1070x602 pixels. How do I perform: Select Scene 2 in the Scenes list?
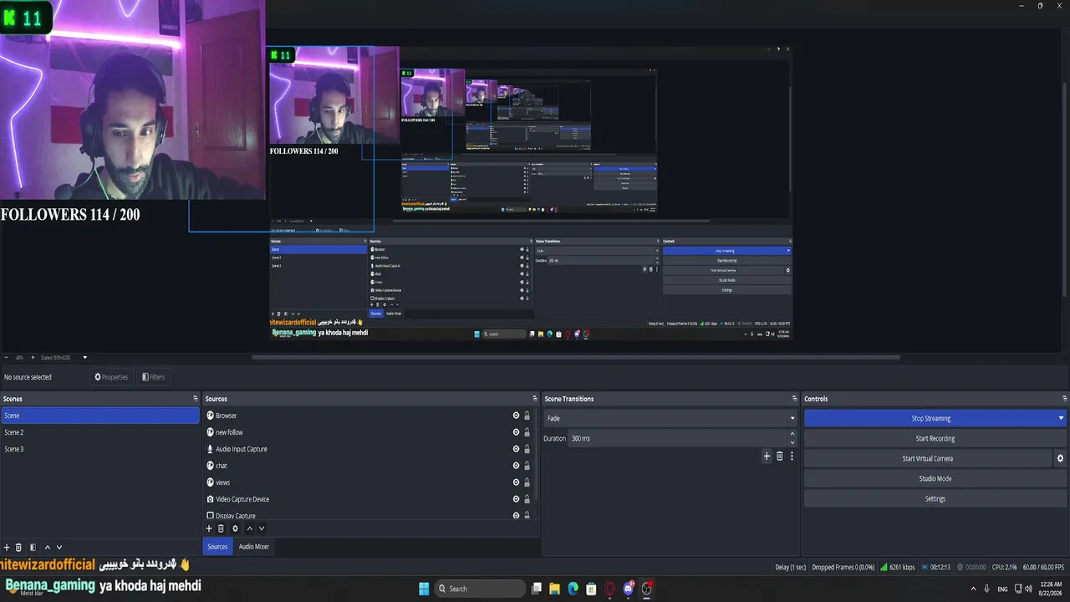99,432
